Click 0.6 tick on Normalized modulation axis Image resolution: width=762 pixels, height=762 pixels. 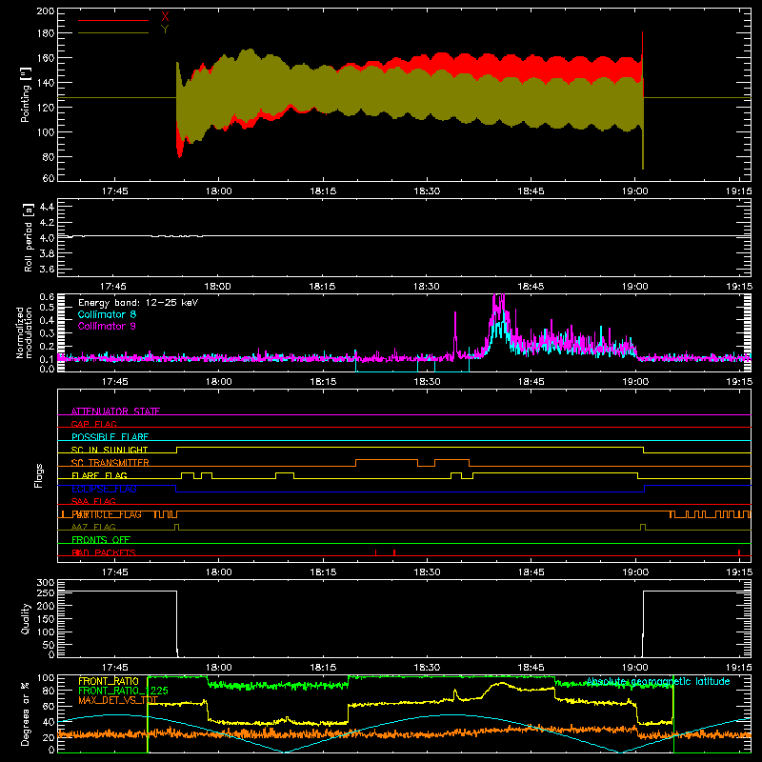47,296
